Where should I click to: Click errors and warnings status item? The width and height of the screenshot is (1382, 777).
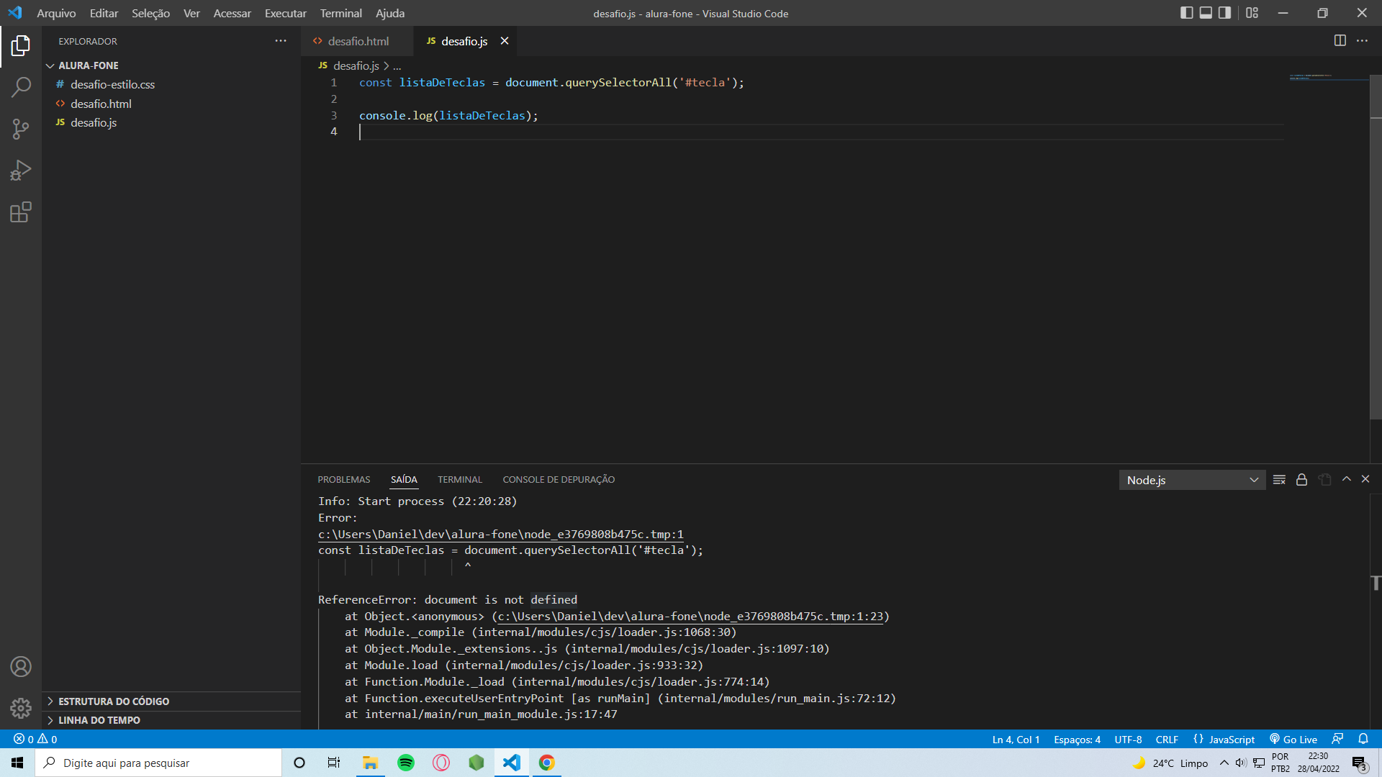click(35, 740)
